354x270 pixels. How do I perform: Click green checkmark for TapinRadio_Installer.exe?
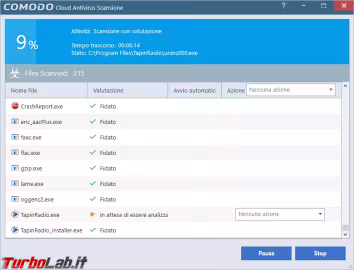tap(93, 230)
